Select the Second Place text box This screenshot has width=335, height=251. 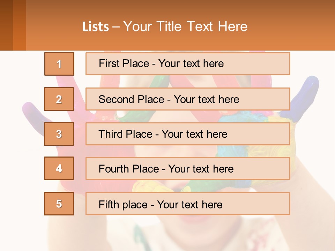[188, 99]
